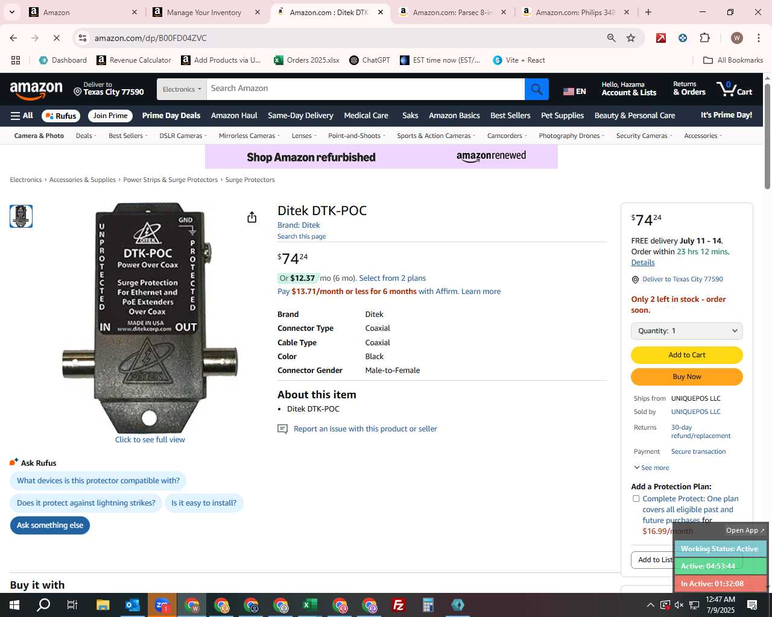Expand the DSLR Cameras submenu
This screenshot has width=772, height=617.
[183, 136]
